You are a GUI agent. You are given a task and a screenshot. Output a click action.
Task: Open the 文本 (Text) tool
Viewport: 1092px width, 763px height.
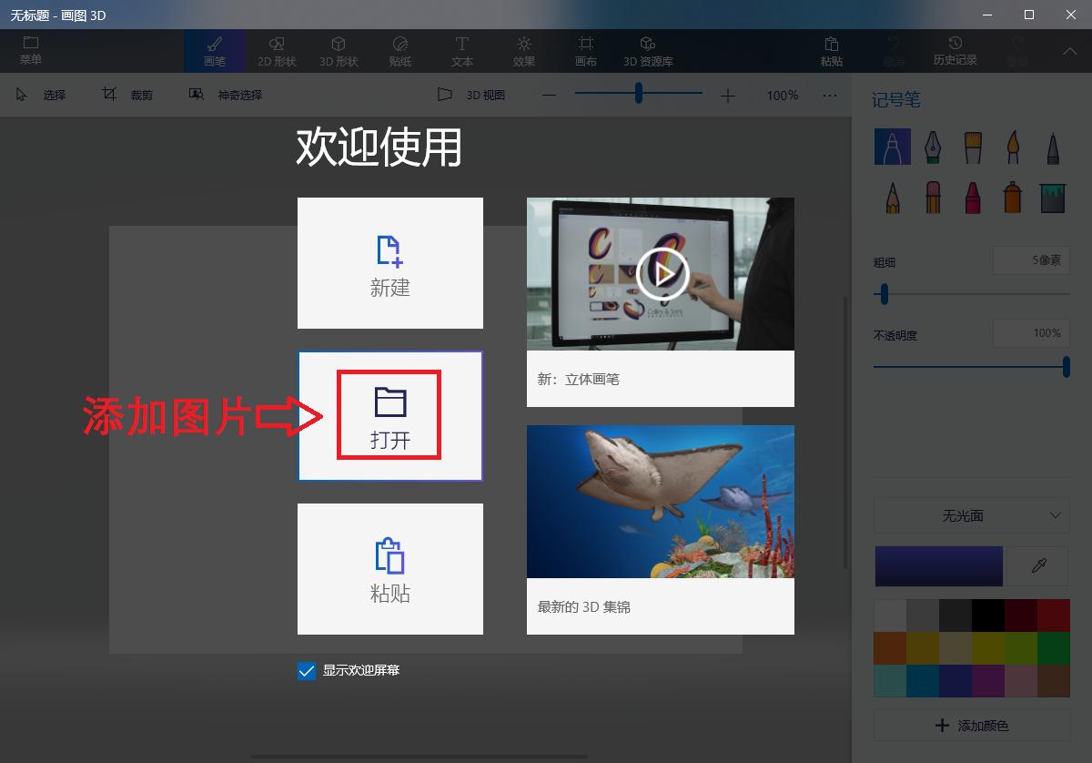tap(461, 50)
